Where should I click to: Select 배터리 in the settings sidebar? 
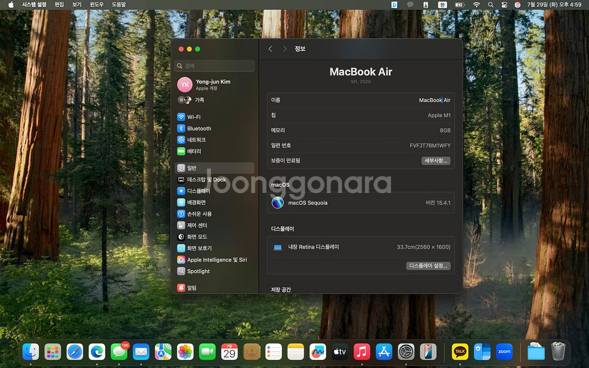[214, 152]
